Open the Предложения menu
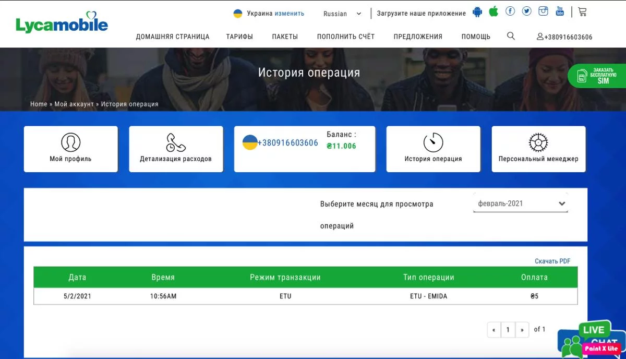 point(418,37)
